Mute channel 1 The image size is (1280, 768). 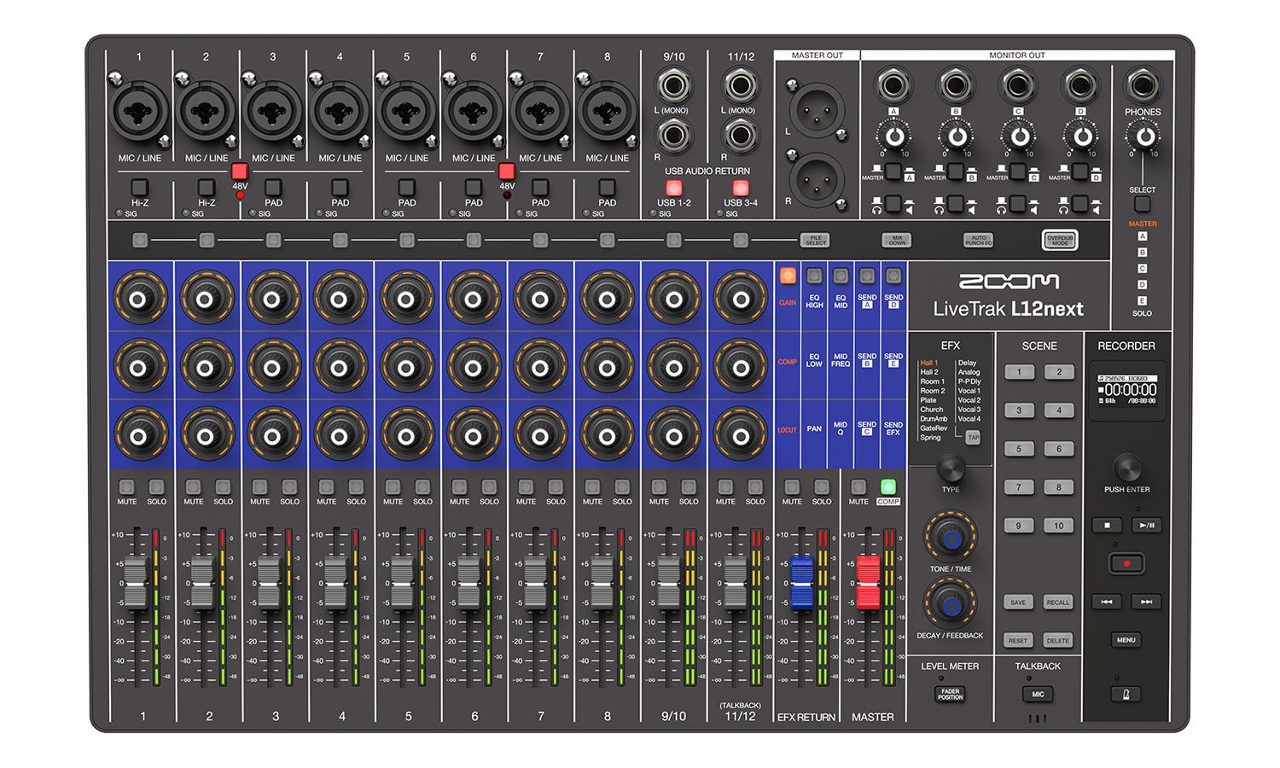(x=126, y=487)
